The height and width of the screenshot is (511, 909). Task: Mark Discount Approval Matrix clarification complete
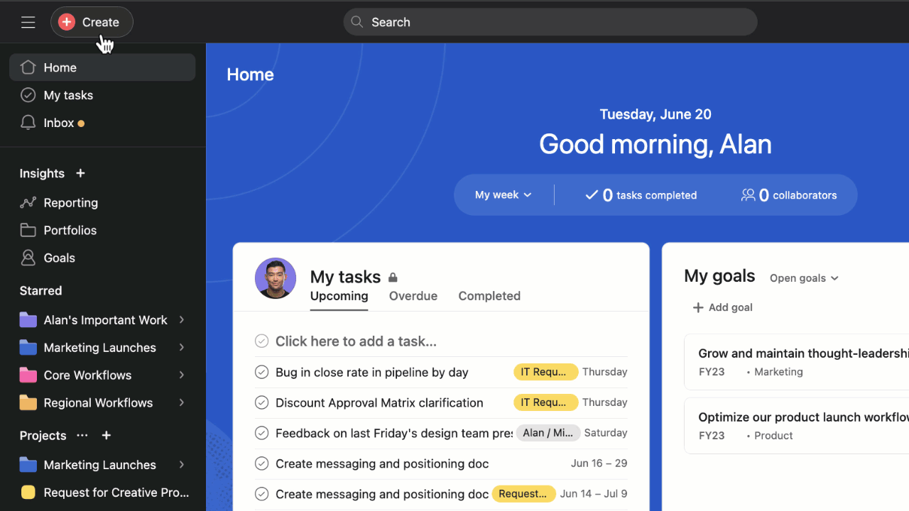click(x=261, y=402)
